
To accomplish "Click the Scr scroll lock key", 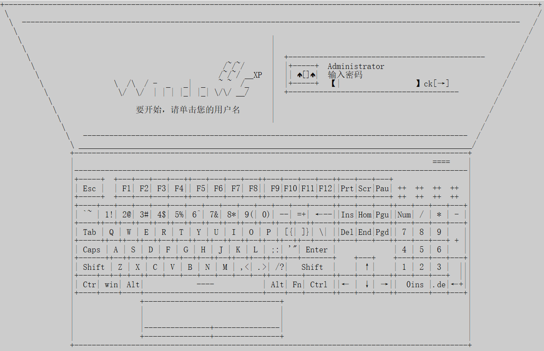I will pos(365,189).
